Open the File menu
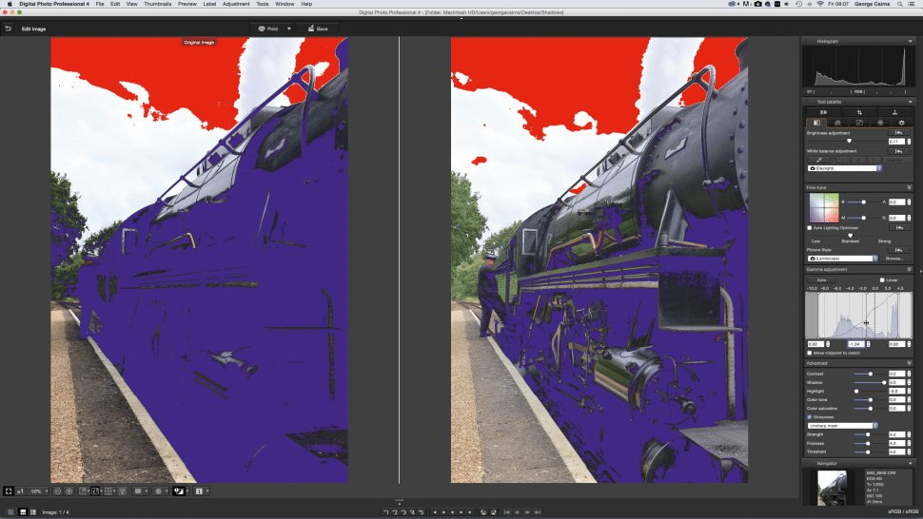The width and height of the screenshot is (923, 519). [x=100, y=4]
